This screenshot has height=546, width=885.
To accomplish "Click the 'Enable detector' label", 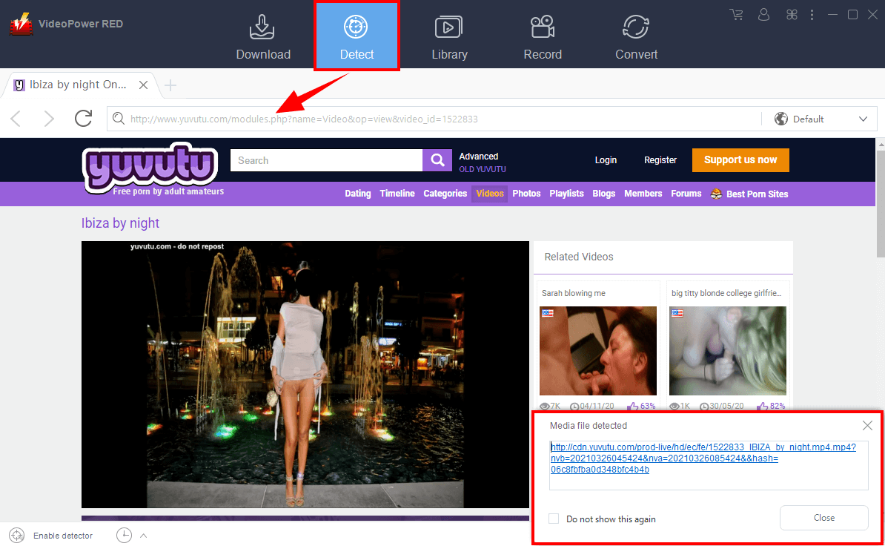I will 63,536.
